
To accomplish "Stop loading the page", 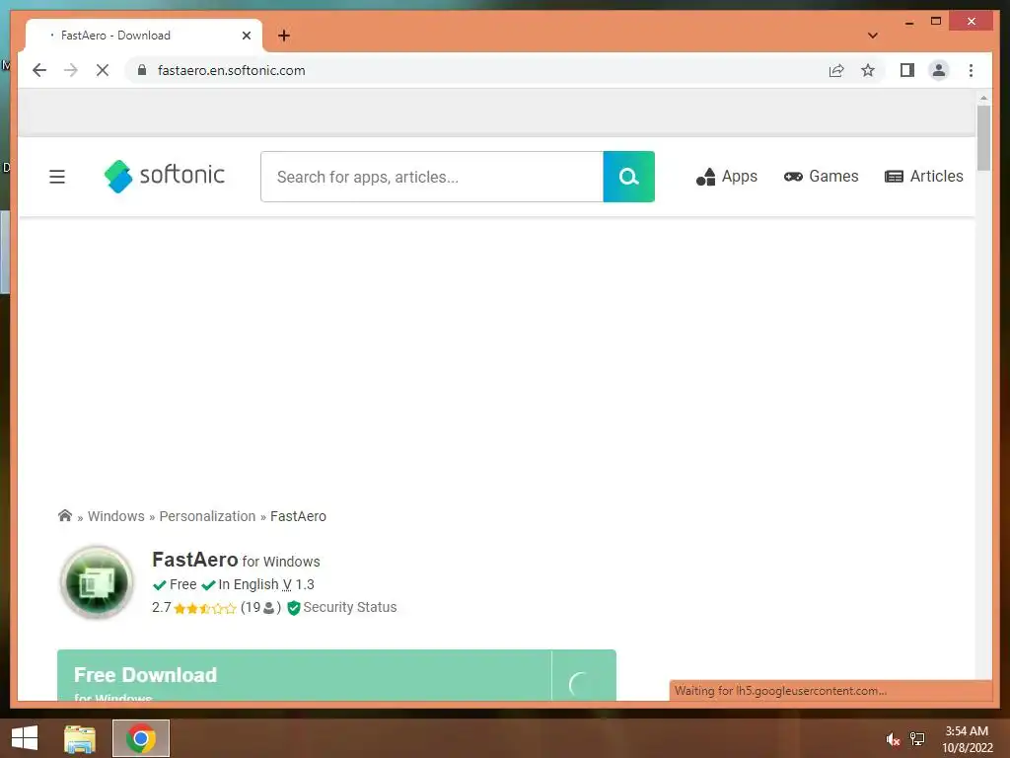I will (103, 70).
